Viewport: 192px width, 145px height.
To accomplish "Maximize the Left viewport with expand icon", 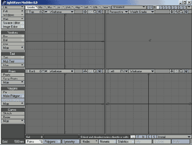I will coord(186,71).
